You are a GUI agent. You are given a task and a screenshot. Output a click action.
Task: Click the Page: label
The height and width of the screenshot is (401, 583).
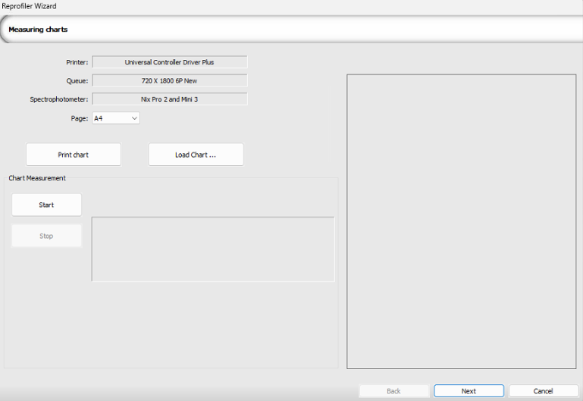(79, 118)
